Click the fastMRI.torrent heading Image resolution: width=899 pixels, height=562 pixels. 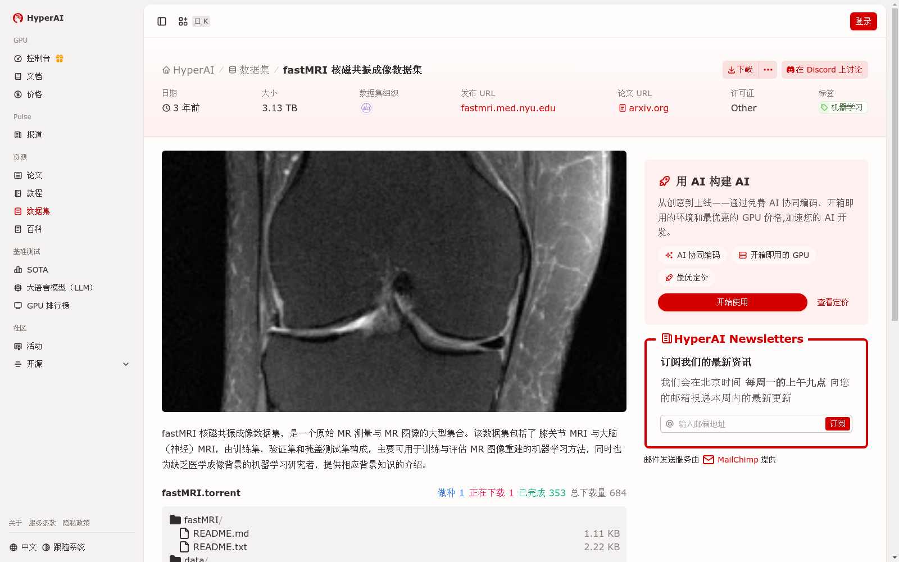point(201,493)
